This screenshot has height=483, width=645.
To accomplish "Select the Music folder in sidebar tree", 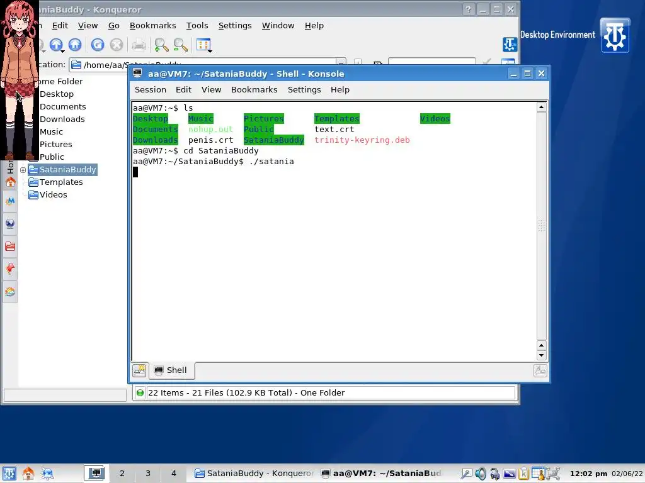I will point(51,132).
